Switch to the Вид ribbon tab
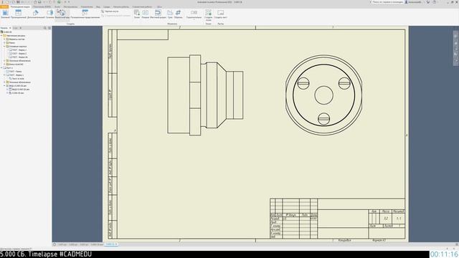Screen dimensions: 459x258 coord(98,6)
